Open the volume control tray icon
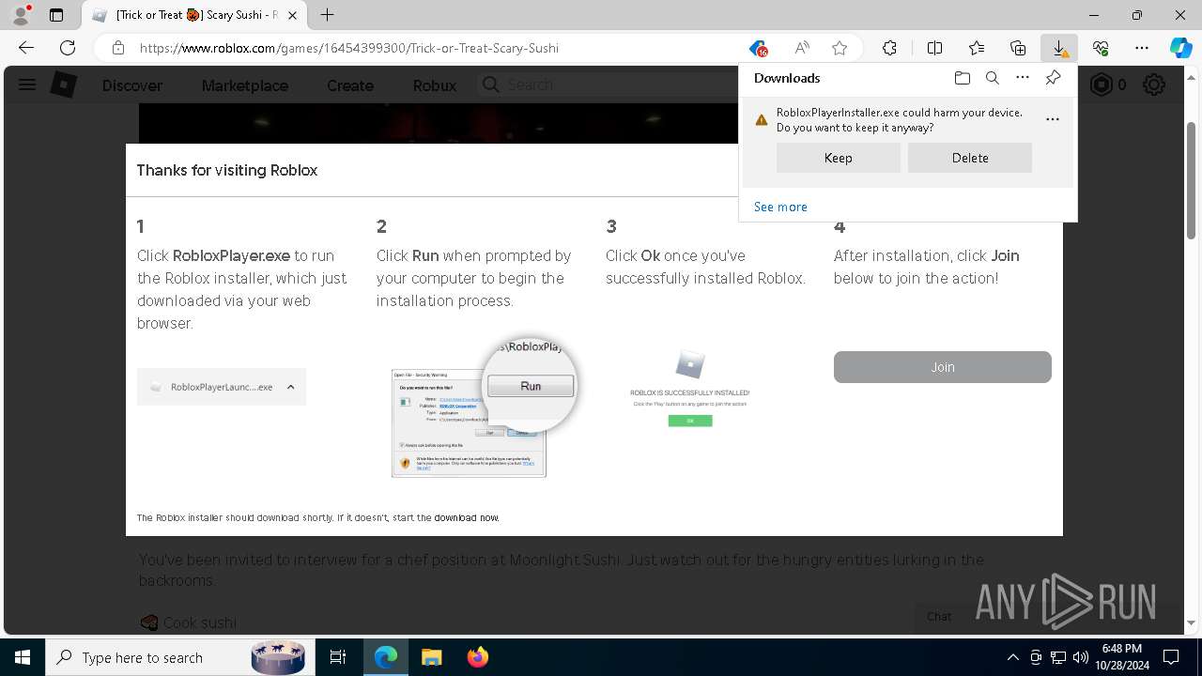This screenshot has width=1202, height=676. pos(1081,657)
